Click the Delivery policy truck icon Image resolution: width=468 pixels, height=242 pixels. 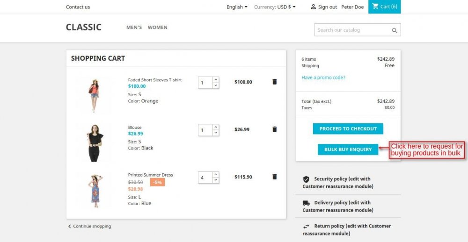pos(306,203)
